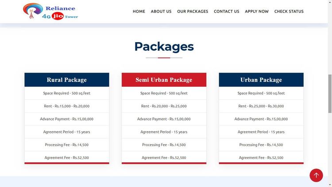Click the Urban rent Rs.25,000 - Rs.30,000 row

[x=261, y=106]
